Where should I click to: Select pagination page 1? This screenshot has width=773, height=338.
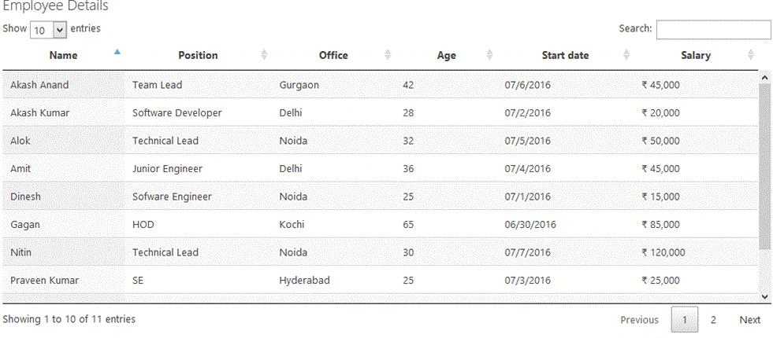[x=685, y=320]
